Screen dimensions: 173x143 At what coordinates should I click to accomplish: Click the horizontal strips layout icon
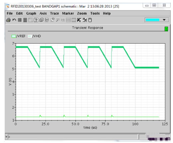coord(25,20)
